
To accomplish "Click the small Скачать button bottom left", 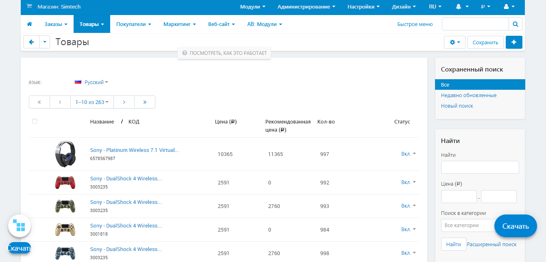I will pos(20,248).
